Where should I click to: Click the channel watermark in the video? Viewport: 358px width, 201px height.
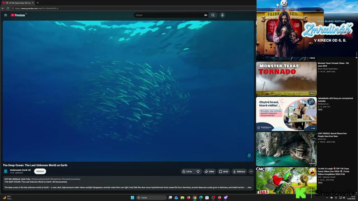[x=249, y=155]
